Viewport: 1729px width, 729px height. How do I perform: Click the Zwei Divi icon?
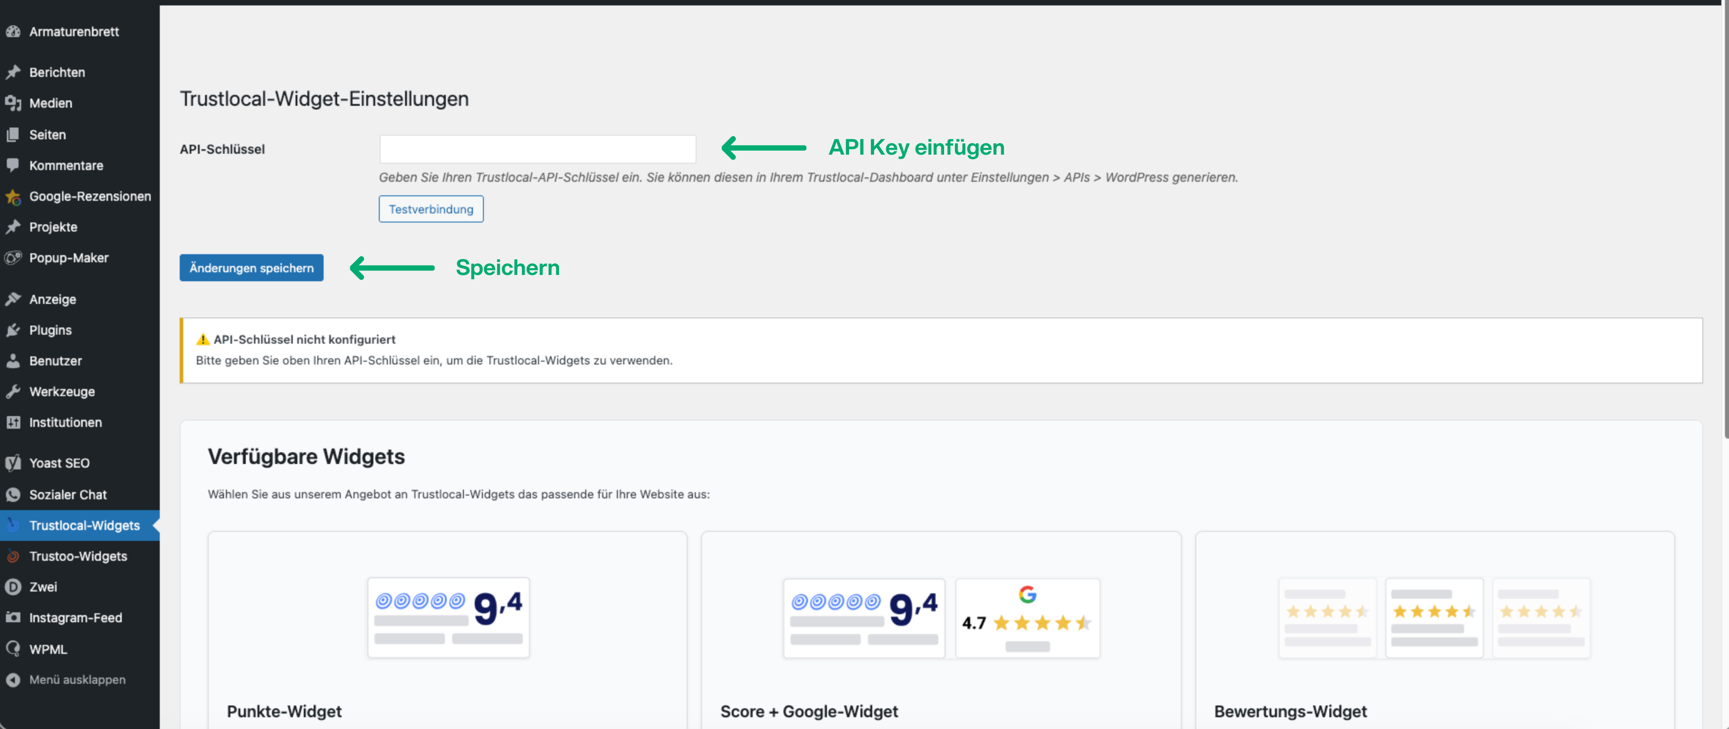13,587
